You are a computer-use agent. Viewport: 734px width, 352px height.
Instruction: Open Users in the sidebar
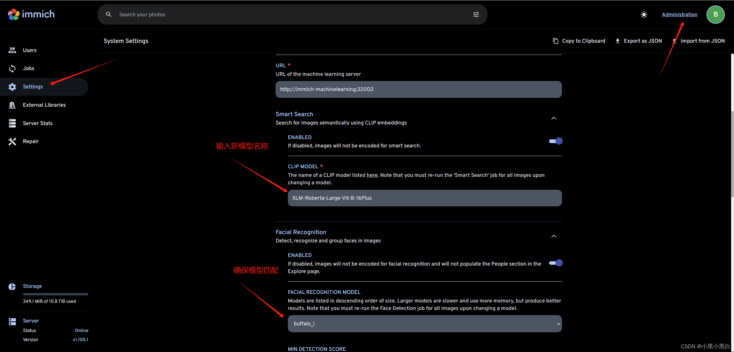30,50
